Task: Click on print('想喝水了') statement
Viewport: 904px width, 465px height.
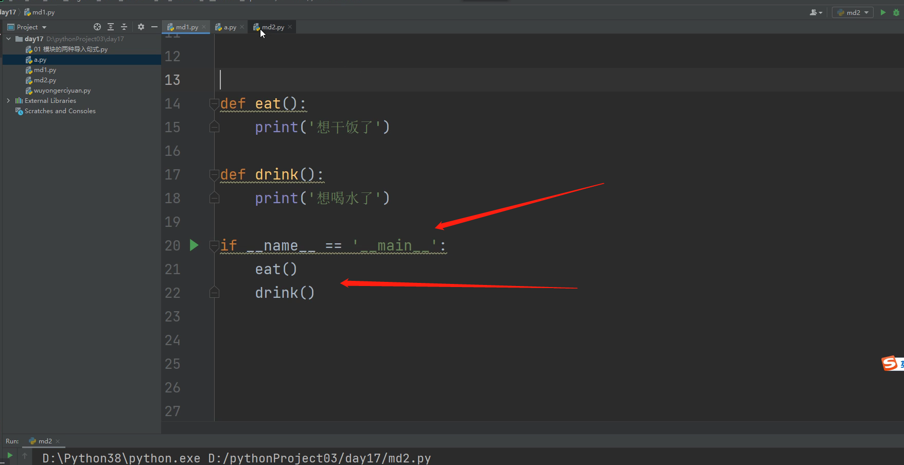Action: click(x=322, y=198)
